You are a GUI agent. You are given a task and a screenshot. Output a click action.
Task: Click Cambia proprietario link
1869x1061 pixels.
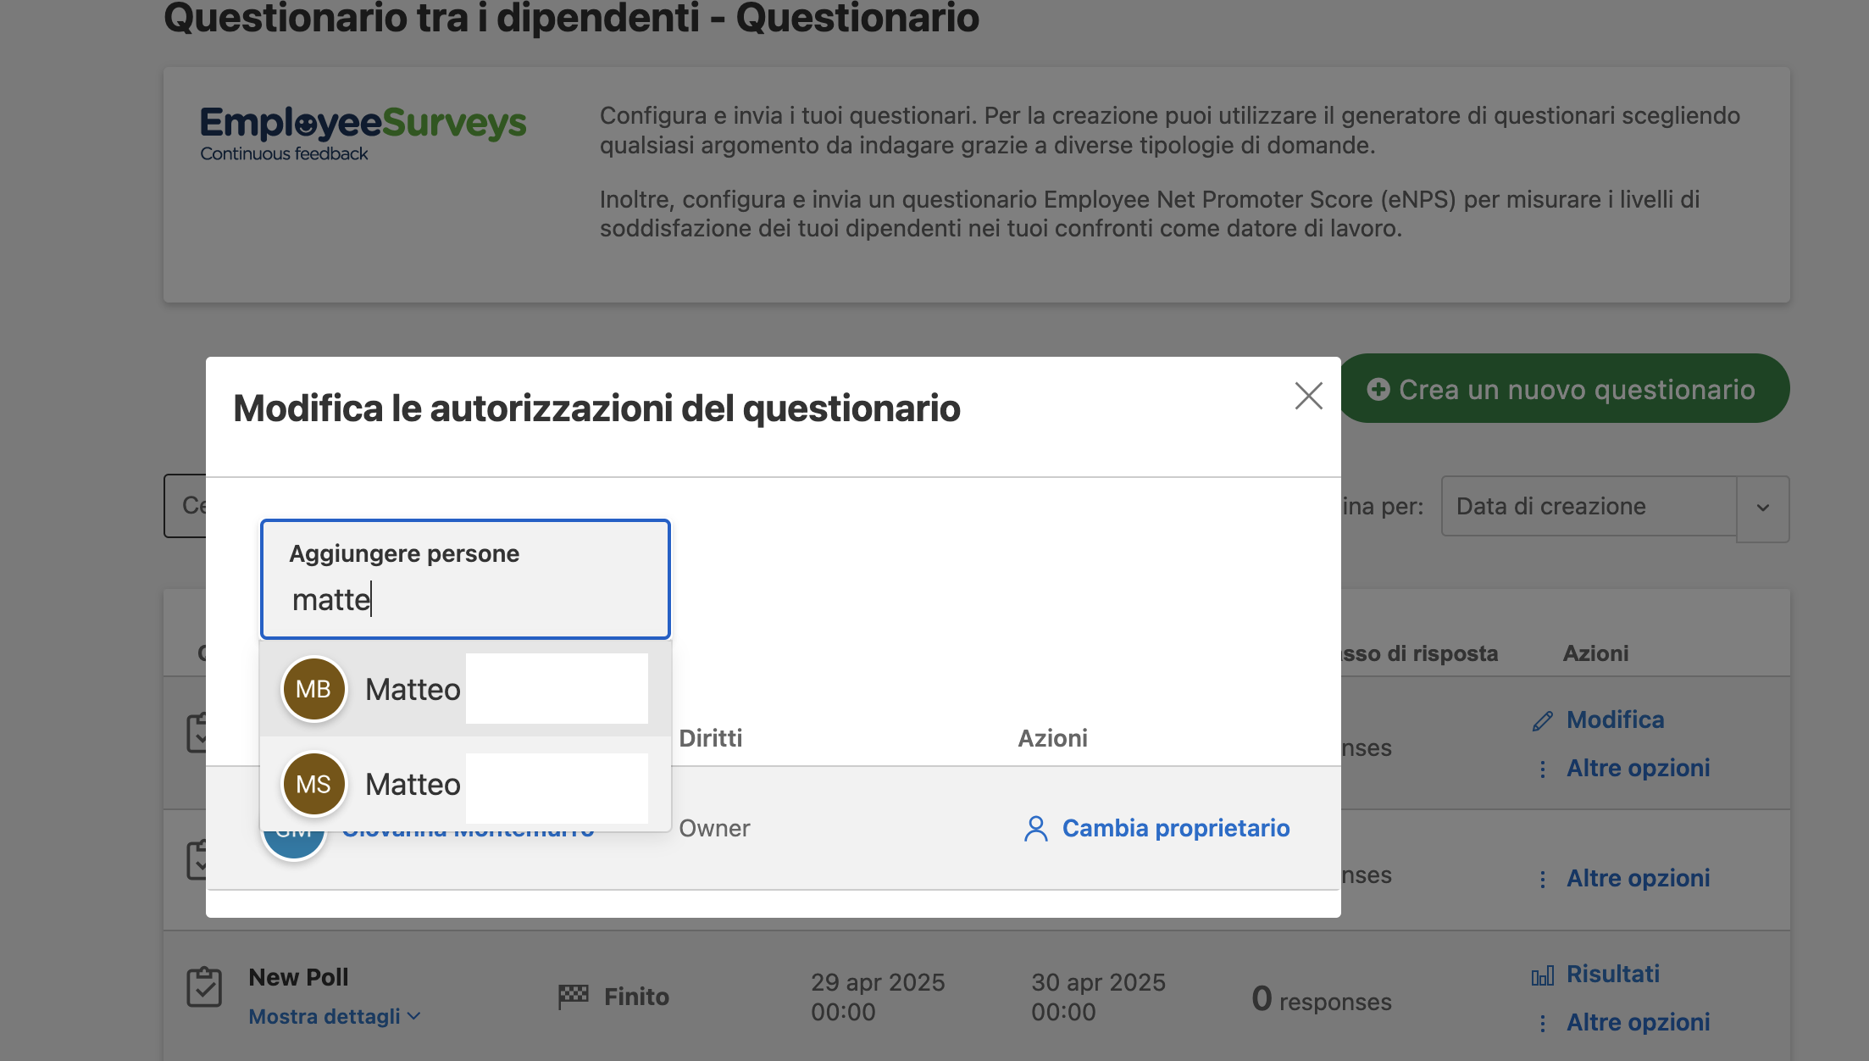click(1175, 828)
